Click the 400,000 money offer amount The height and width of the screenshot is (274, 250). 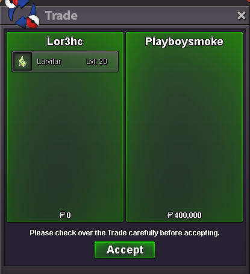pyautogui.click(x=188, y=215)
